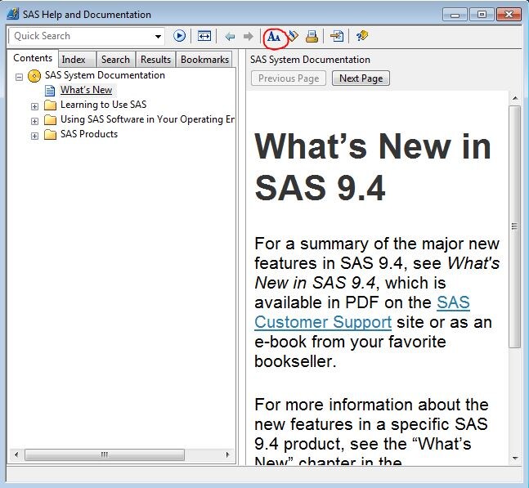Click the add bookmark toolbar icon
The image size is (529, 488).
point(336,36)
